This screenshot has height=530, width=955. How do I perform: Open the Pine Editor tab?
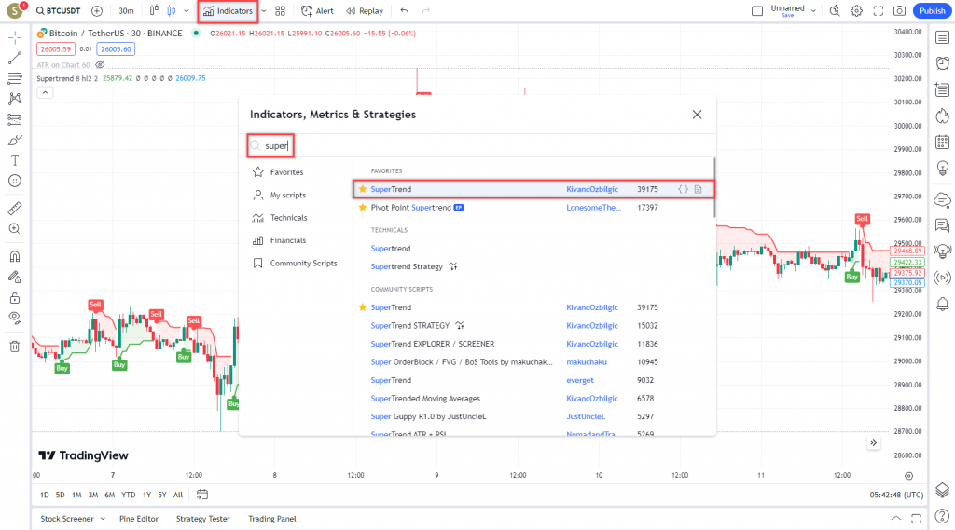coord(138,519)
